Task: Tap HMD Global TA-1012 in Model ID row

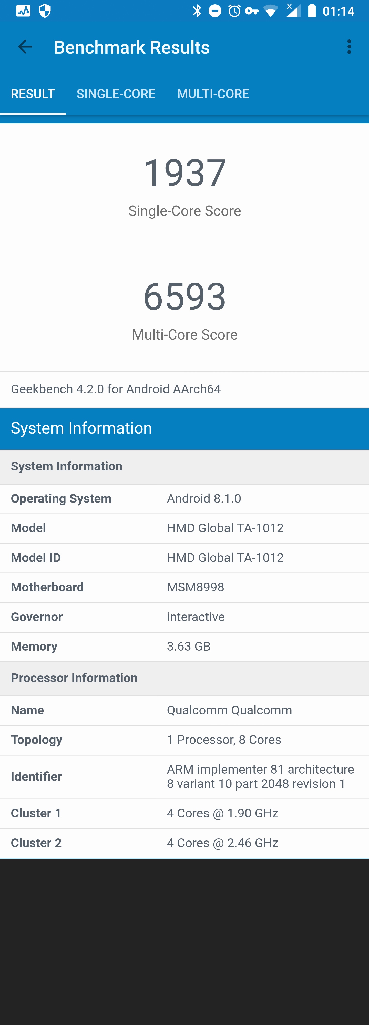Action: 225,558
